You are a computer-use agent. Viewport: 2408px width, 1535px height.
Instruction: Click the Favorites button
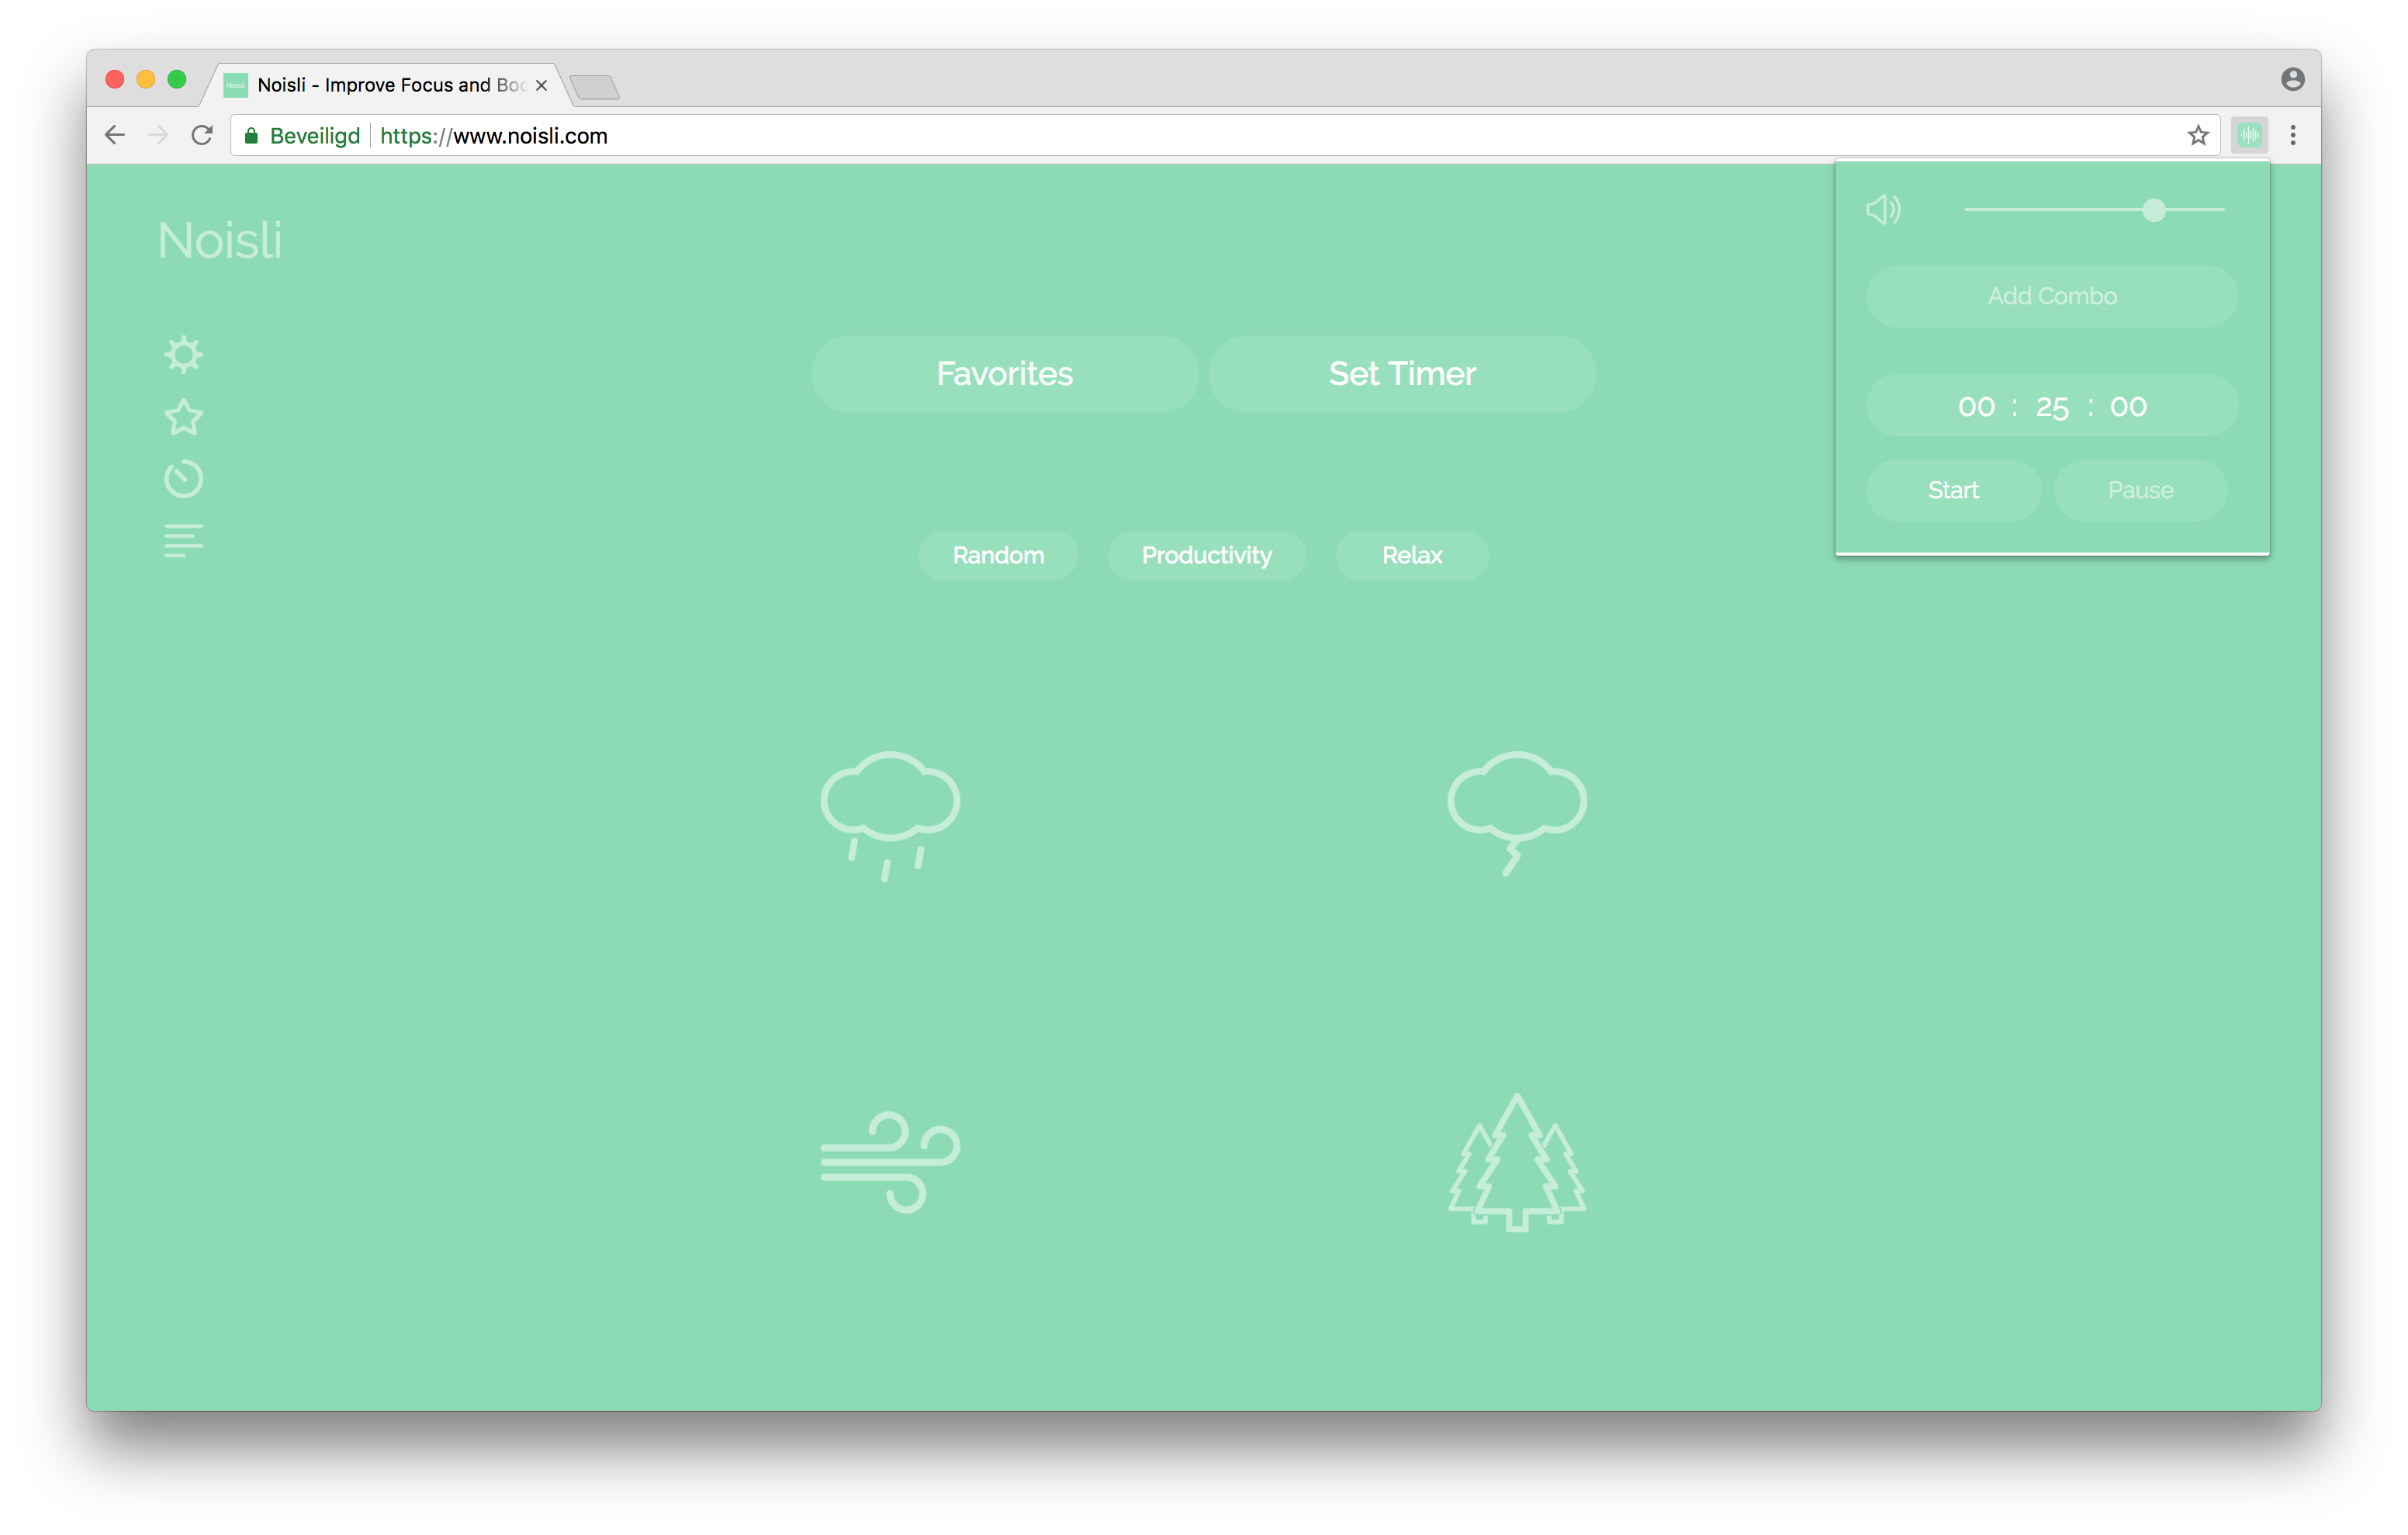pos(1004,373)
